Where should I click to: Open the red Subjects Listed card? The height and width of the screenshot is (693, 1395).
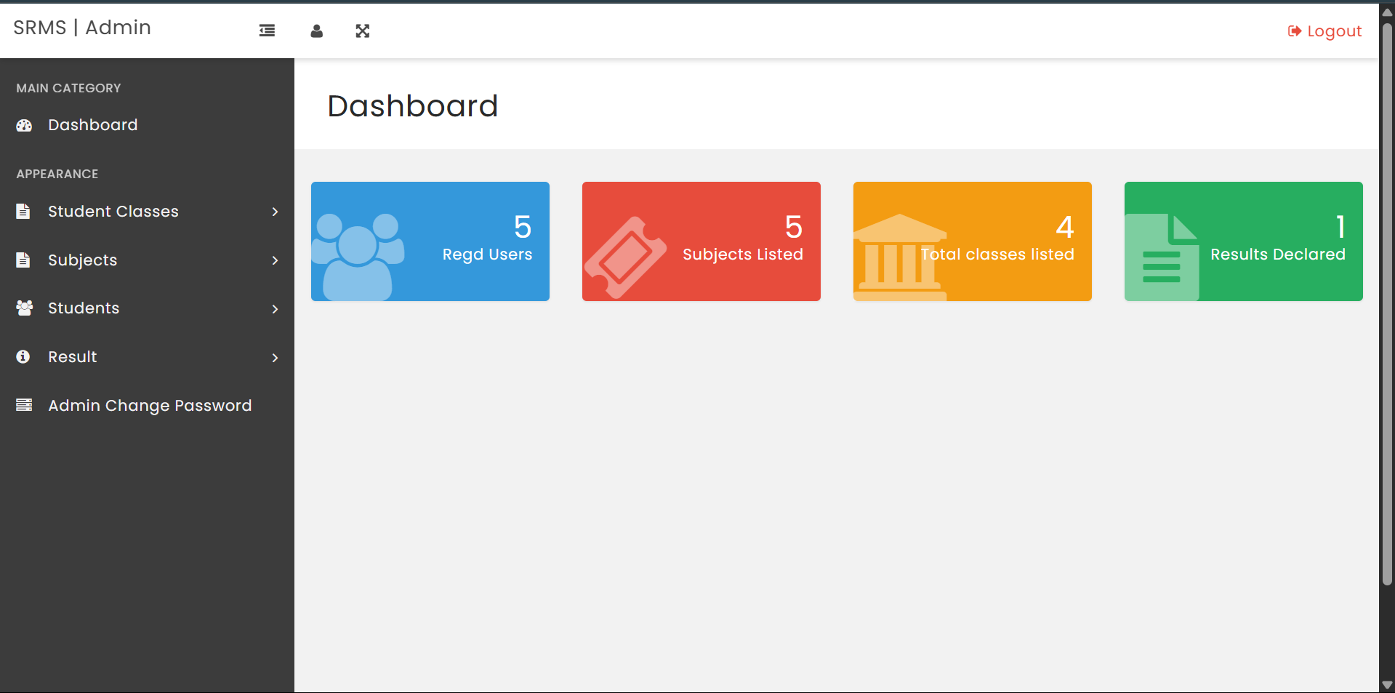[x=701, y=241]
